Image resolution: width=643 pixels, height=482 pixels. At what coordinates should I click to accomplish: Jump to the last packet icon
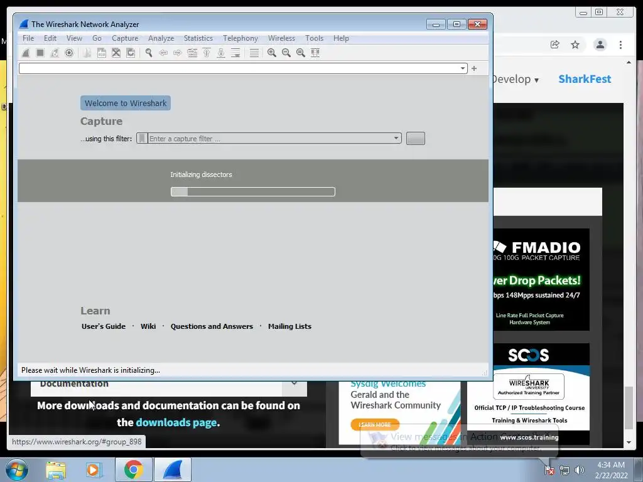[221, 53]
